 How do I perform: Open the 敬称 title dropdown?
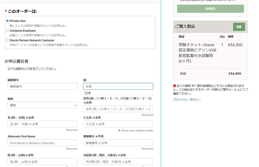coord(42,105)
